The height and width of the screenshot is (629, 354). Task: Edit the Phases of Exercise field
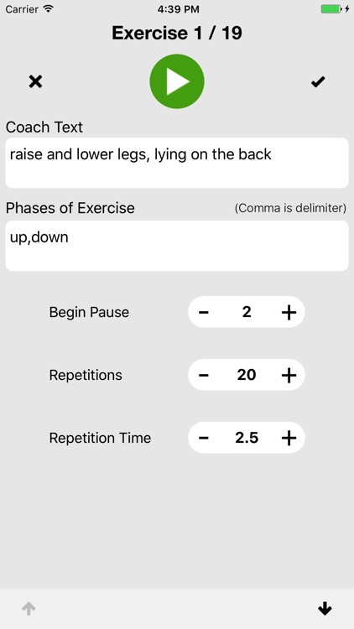pyautogui.click(x=177, y=246)
